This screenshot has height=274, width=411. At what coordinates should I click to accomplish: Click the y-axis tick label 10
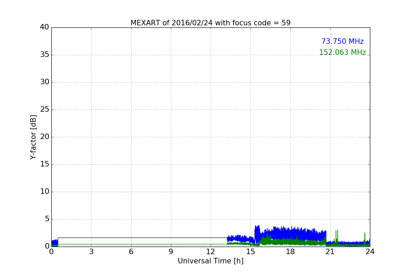[x=45, y=192]
